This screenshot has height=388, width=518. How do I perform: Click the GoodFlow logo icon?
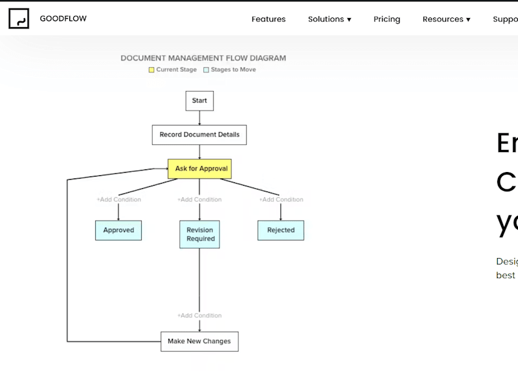(19, 19)
